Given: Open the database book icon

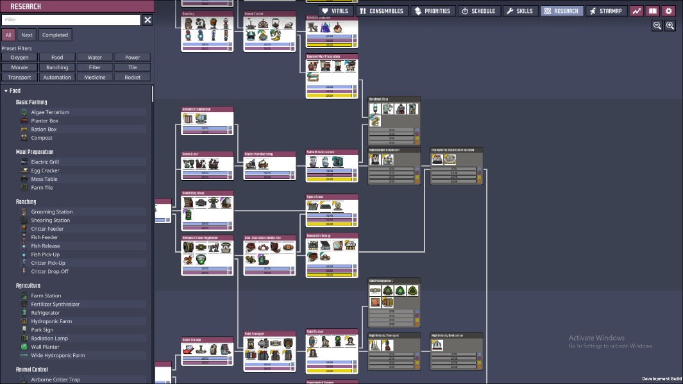Looking at the screenshot, I should (x=652, y=11).
